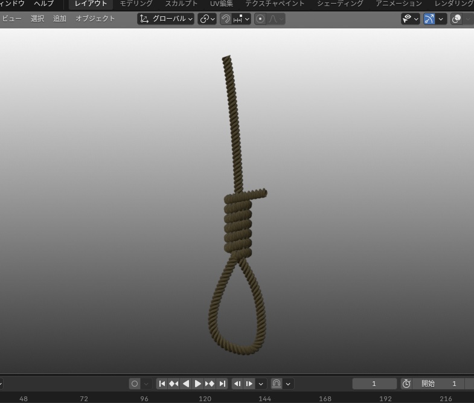Viewport: 474px width, 403px height.
Task: Open the シェーディング workspace tab
Action: pyautogui.click(x=340, y=4)
